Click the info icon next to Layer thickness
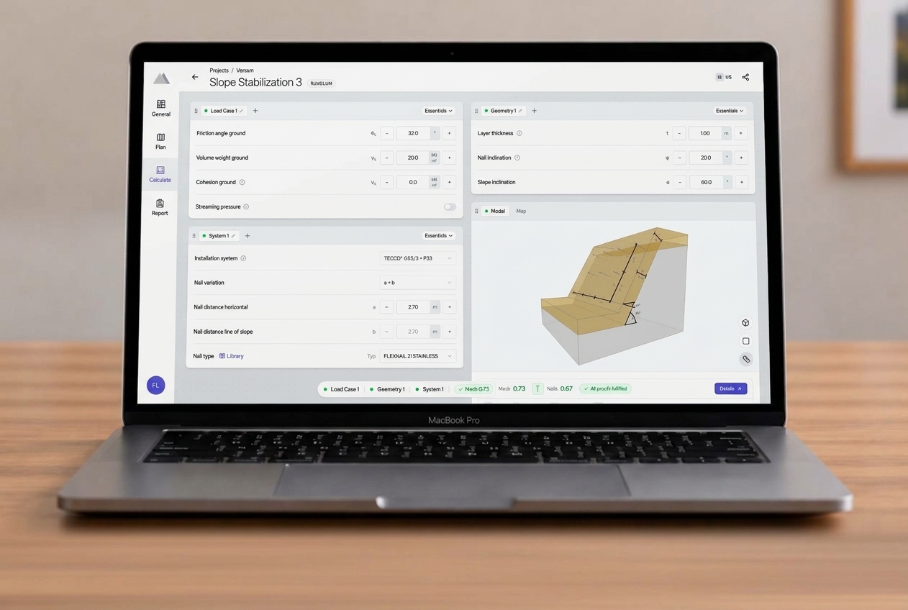Image resolution: width=908 pixels, height=610 pixels. point(519,133)
